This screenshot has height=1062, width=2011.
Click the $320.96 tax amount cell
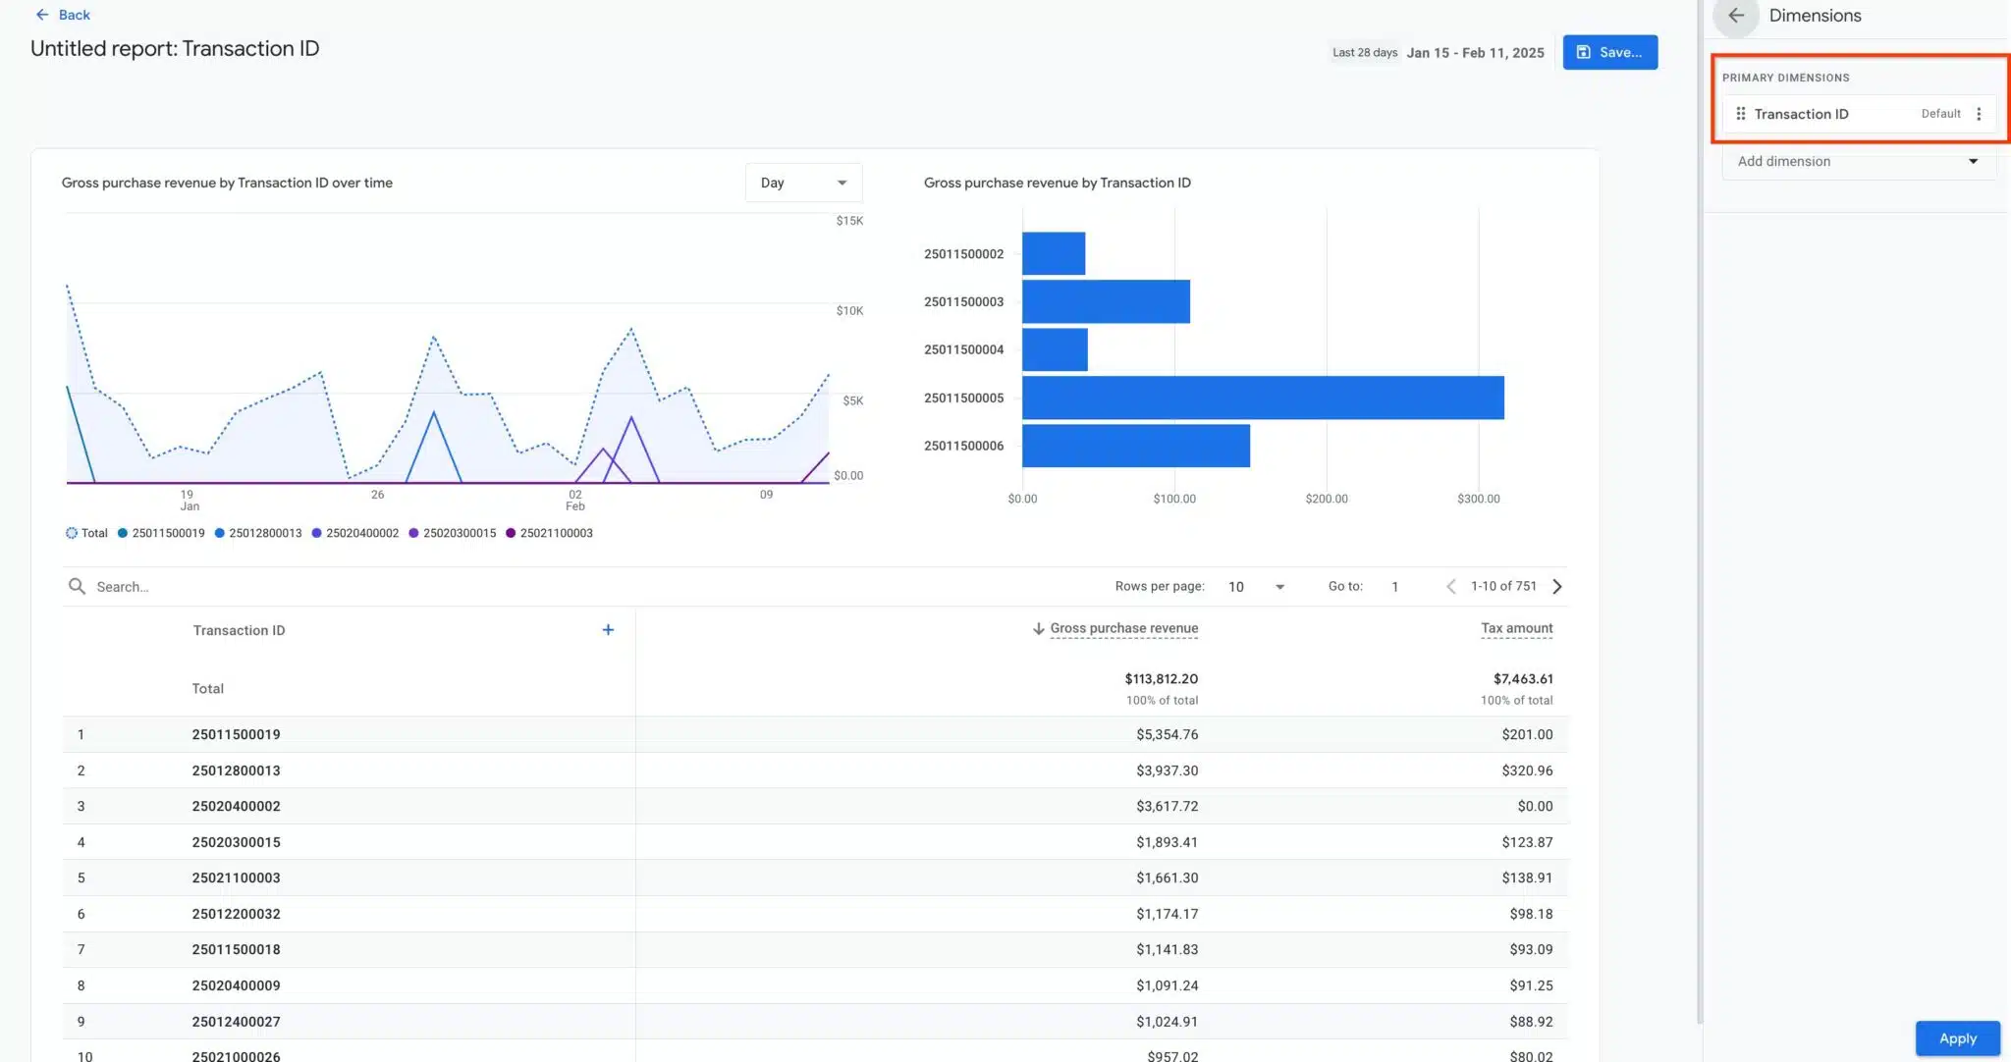tap(1527, 770)
